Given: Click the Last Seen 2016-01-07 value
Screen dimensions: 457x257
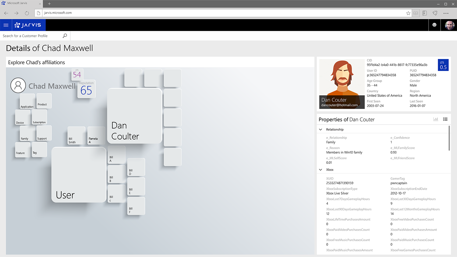Looking at the screenshot, I should click(417, 106).
